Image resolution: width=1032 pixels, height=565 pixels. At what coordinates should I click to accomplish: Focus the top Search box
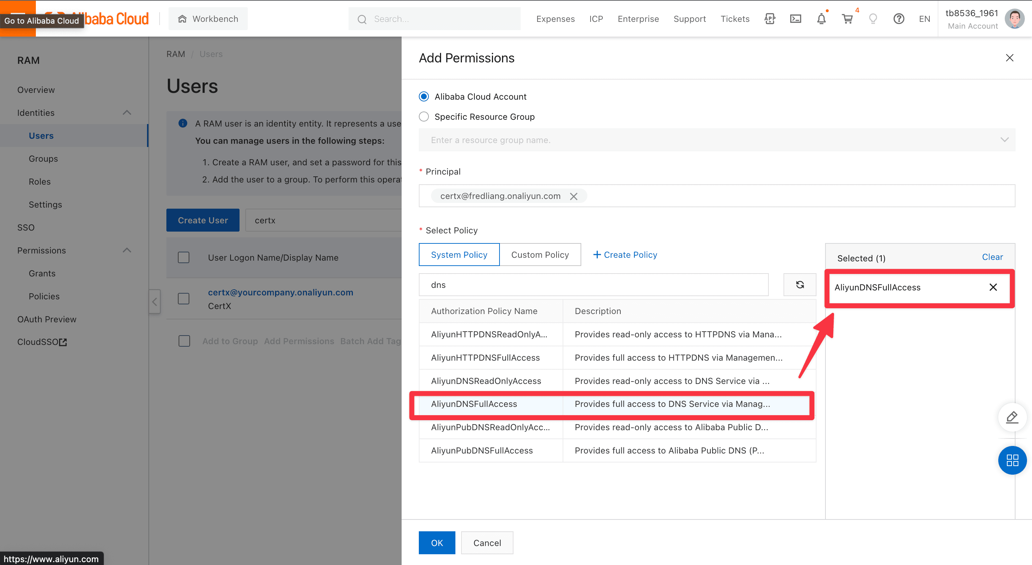[x=434, y=19]
